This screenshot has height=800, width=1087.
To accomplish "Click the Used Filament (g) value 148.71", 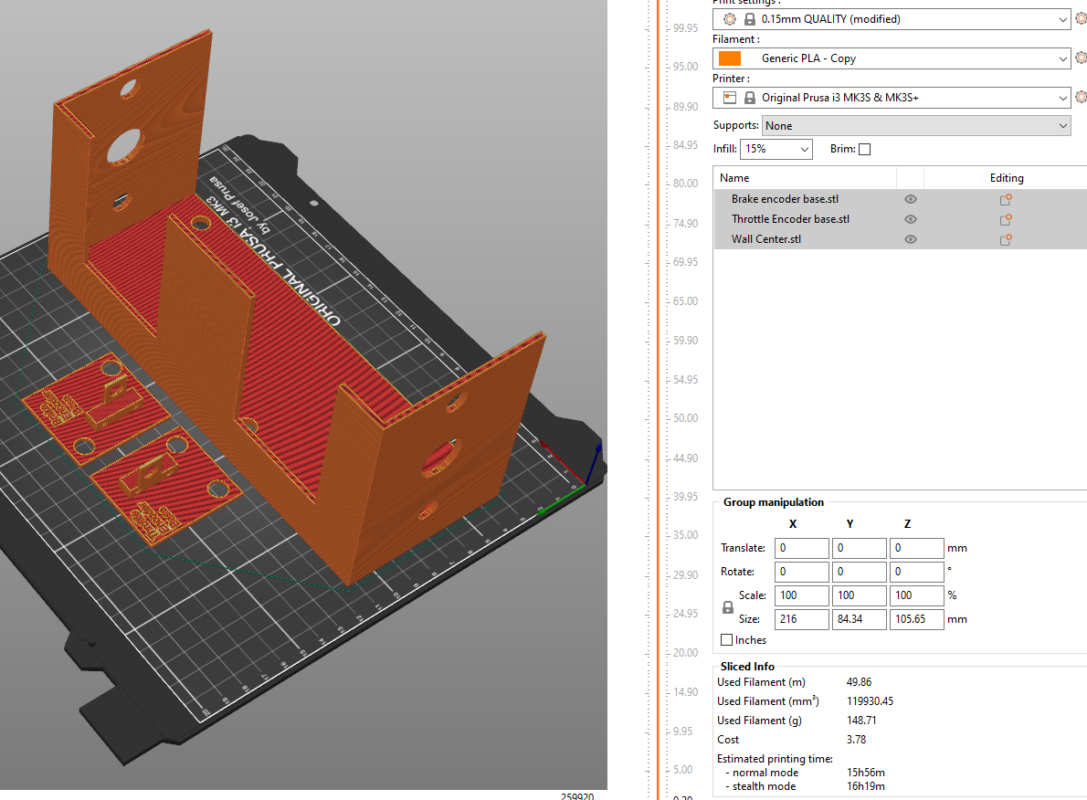I will tap(861, 721).
